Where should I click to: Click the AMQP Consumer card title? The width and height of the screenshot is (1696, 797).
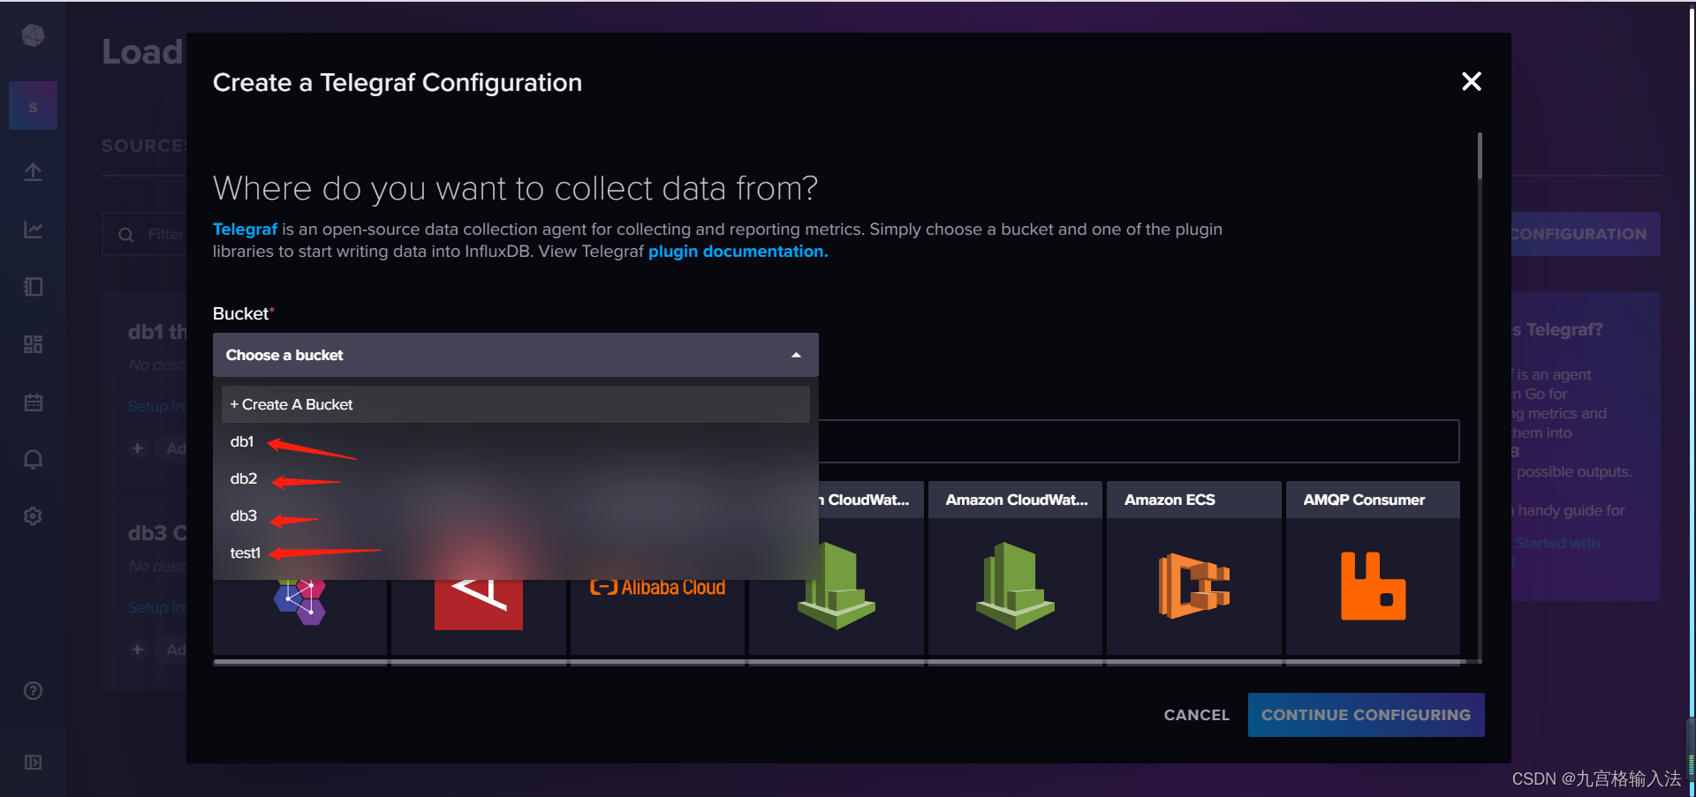point(1364,500)
